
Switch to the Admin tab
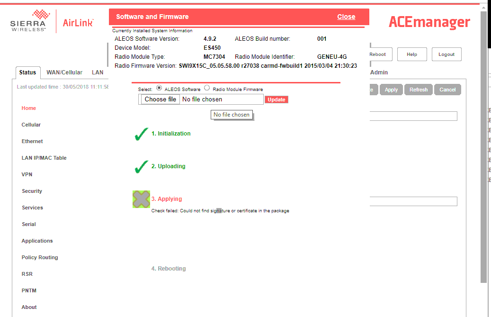pyautogui.click(x=379, y=72)
